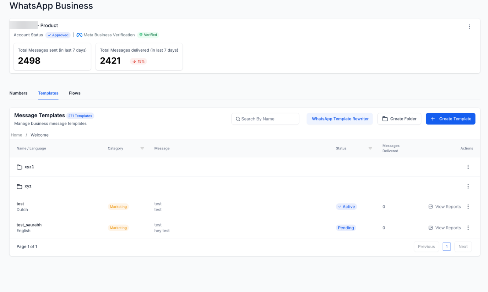Open the Flows tab
This screenshot has height=292, width=488.
coord(75,93)
